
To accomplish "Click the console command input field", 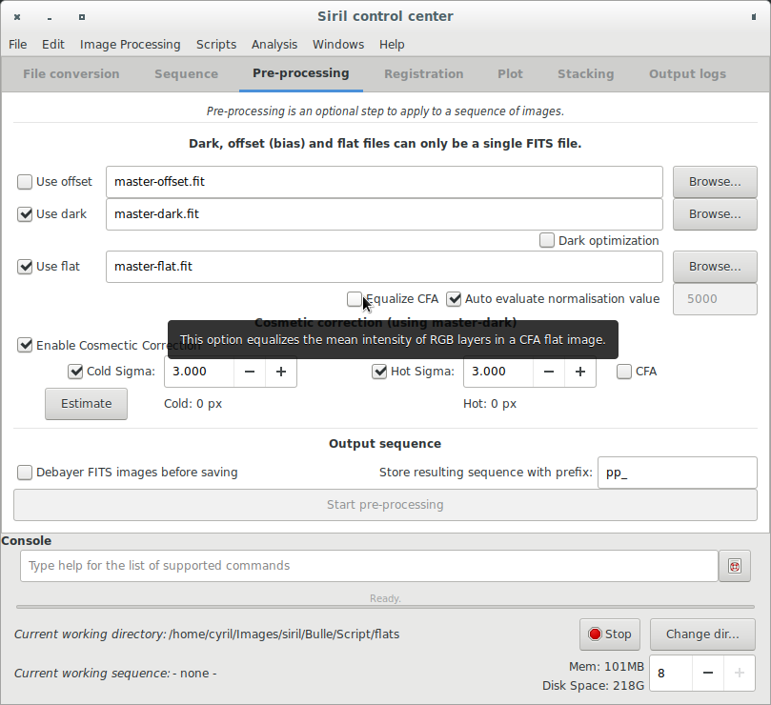I will click(369, 566).
